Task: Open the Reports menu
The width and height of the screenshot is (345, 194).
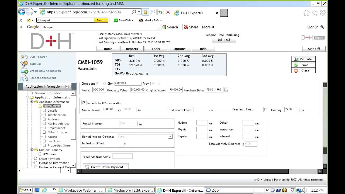Action: pyautogui.click(x=132, y=49)
